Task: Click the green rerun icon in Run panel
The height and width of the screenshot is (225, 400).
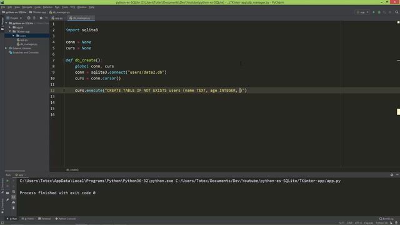Action: 7,181
